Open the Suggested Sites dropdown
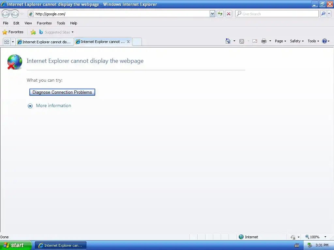The width and height of the screenshot is (334, 250). 56,32
